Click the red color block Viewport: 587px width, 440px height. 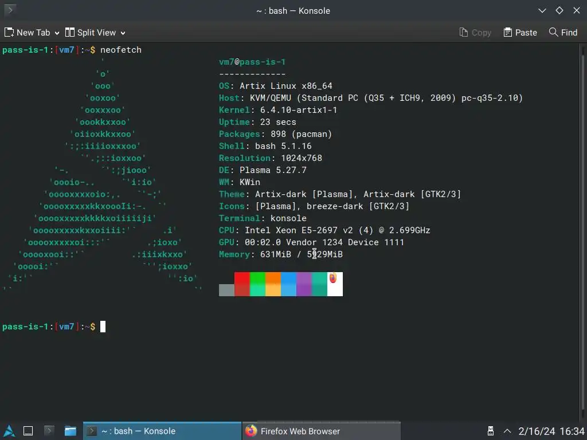(242, 284)
